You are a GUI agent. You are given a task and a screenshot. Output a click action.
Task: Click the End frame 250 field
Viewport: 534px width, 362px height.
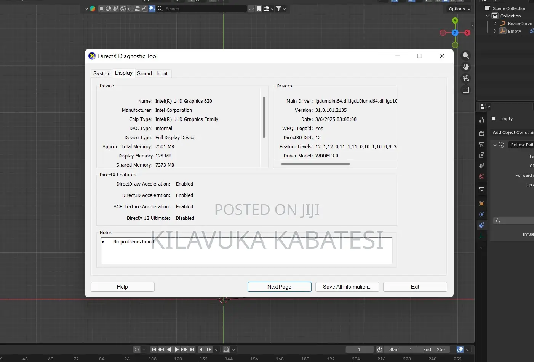coord(434,349)
